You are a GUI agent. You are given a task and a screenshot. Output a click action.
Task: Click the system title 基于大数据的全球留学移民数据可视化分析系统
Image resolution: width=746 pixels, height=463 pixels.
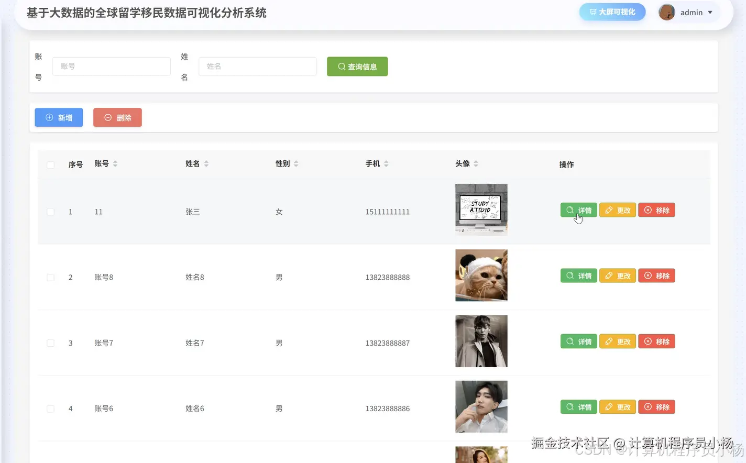(x=146, y=13)
